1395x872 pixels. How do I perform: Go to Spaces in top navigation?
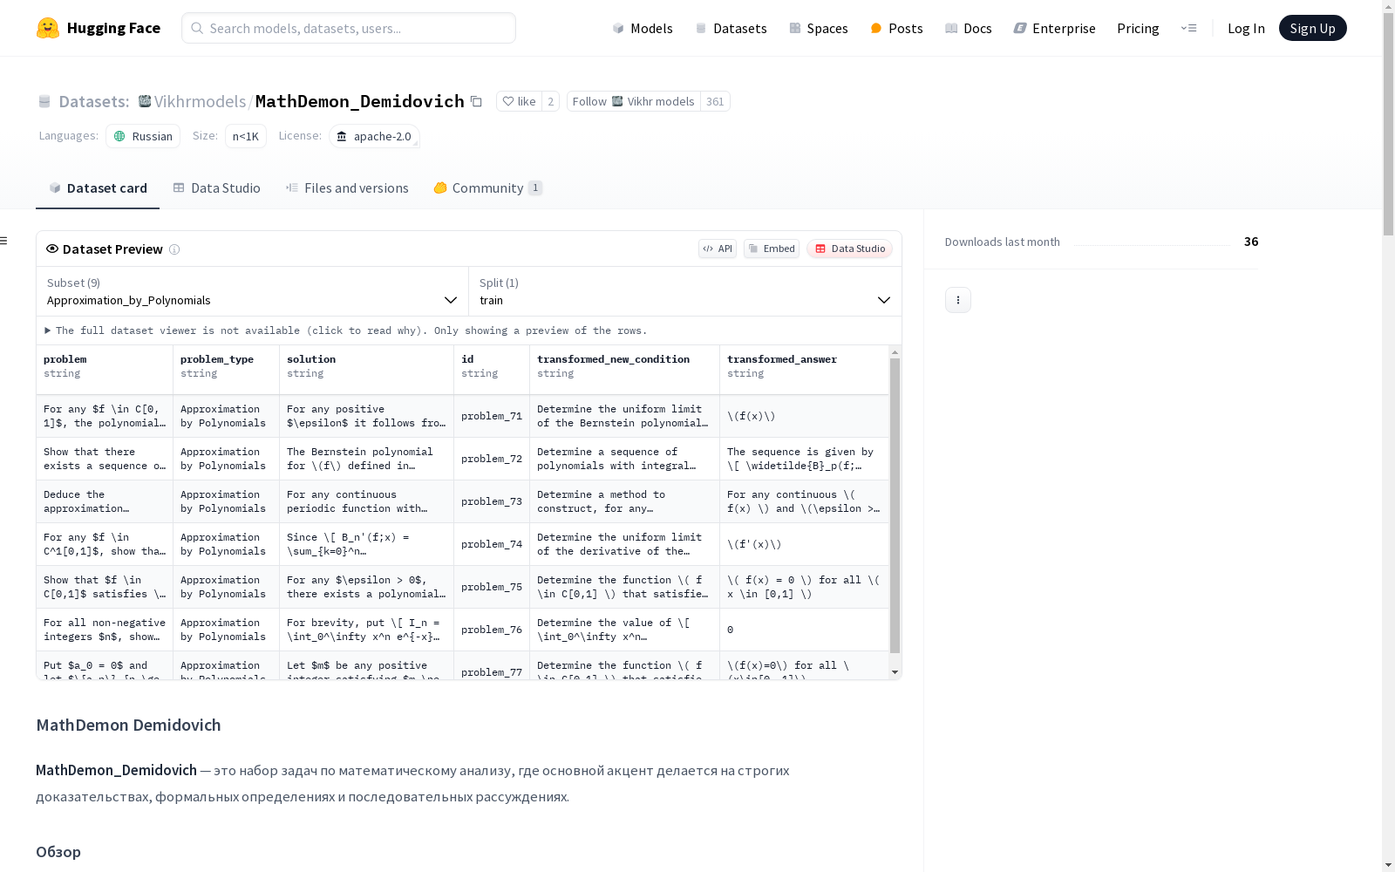[x=819, y=28]
